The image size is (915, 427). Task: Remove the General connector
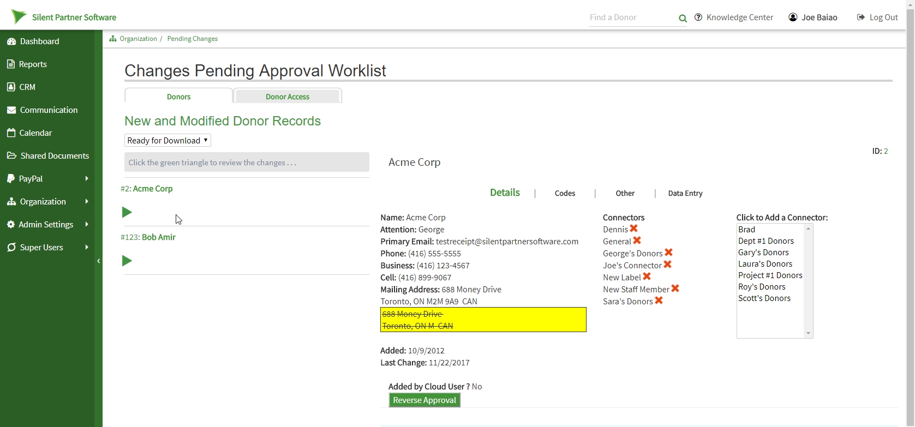pos(637,240)
